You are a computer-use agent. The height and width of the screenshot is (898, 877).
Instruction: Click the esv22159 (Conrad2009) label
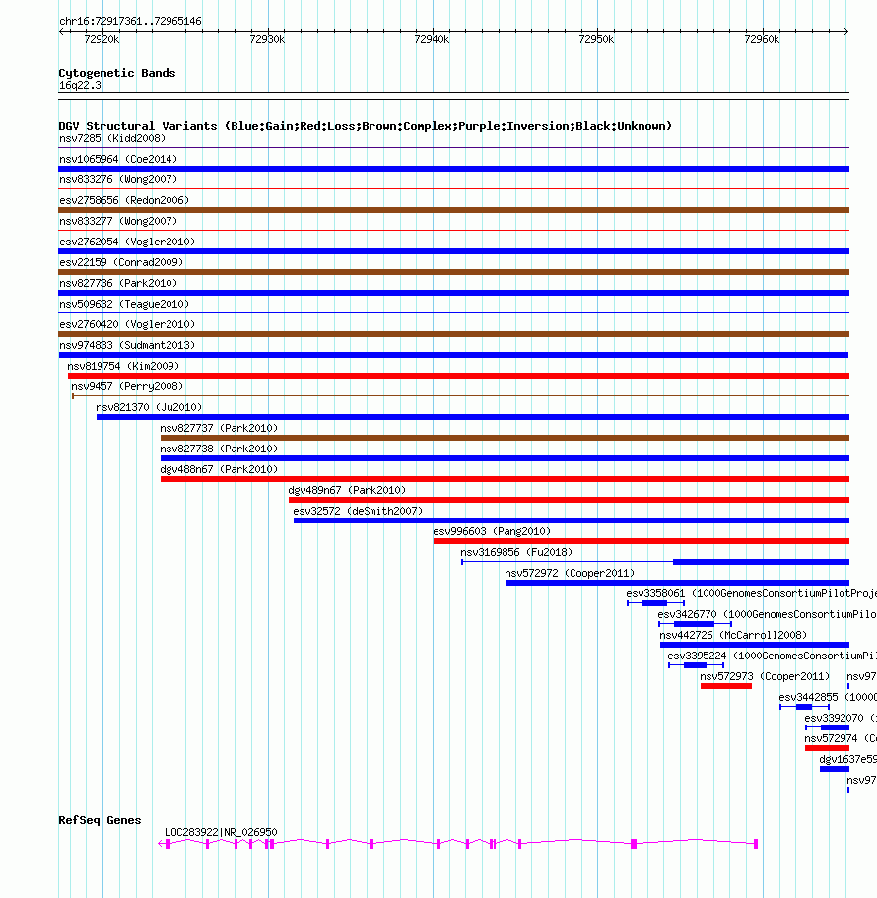tap(121, 262)
